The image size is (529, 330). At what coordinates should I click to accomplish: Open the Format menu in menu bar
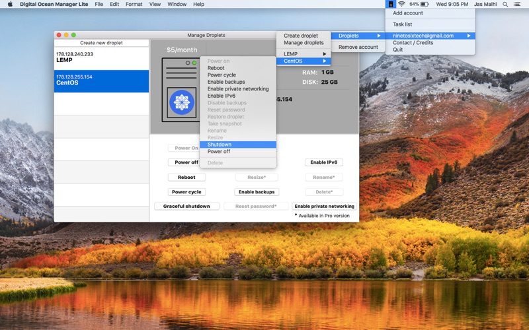click(x=134, y=4)
